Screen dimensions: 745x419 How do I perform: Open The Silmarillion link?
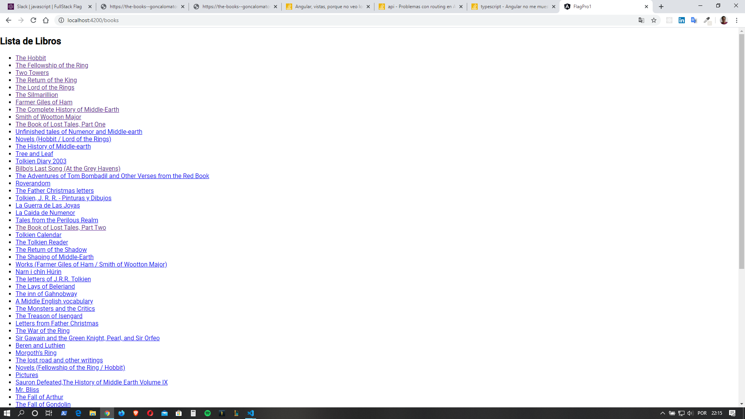coord(37,95)
